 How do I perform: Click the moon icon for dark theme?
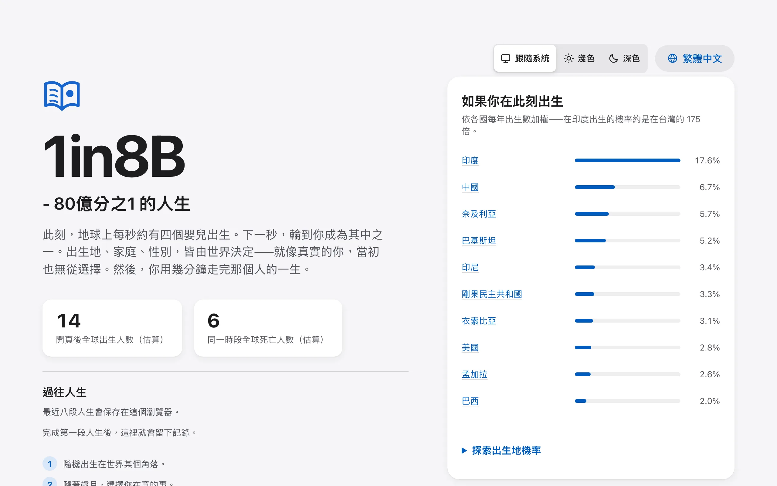613,59
